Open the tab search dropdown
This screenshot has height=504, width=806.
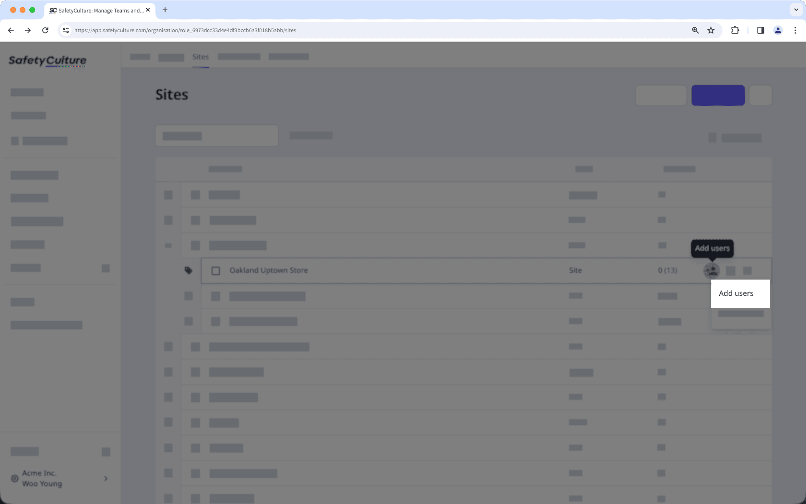pos(795,10)
